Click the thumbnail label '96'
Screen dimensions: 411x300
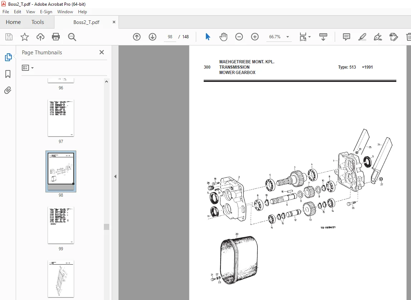61,88
